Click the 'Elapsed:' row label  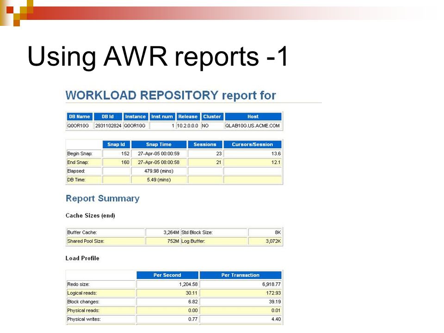[x=76, y=171]
